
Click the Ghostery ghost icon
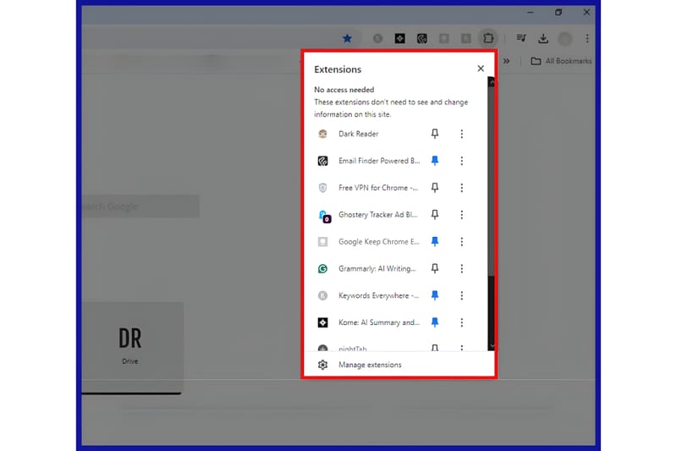point(324,216)
